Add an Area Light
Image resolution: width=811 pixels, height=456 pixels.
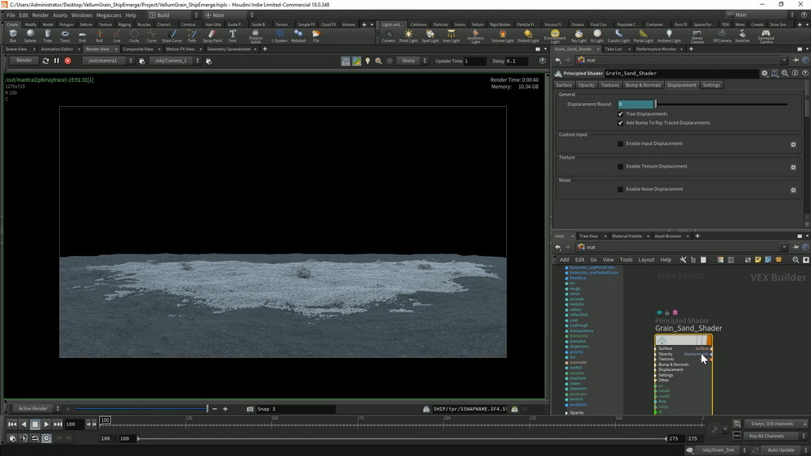pos(451,36)
